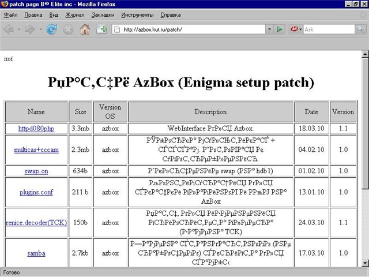Click the 2.7kb size cell
369x277 pixels.
pos(81,253)
